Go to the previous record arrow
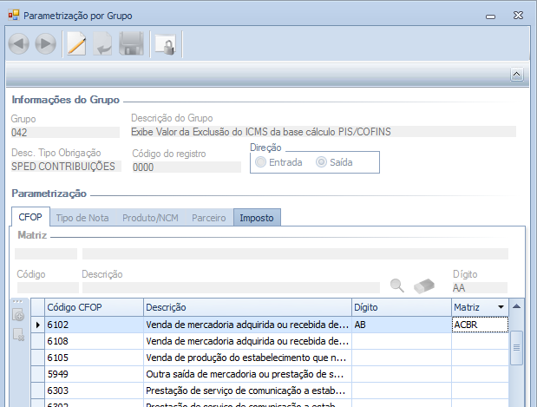537x407 pixels. 18,44
